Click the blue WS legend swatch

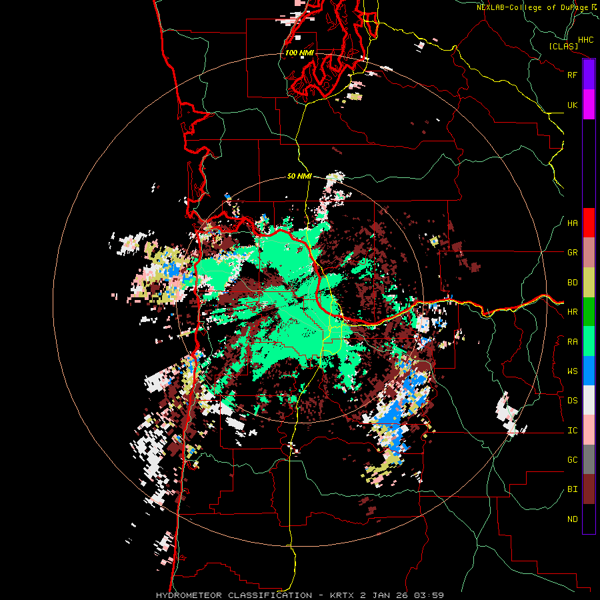[589, 371]
